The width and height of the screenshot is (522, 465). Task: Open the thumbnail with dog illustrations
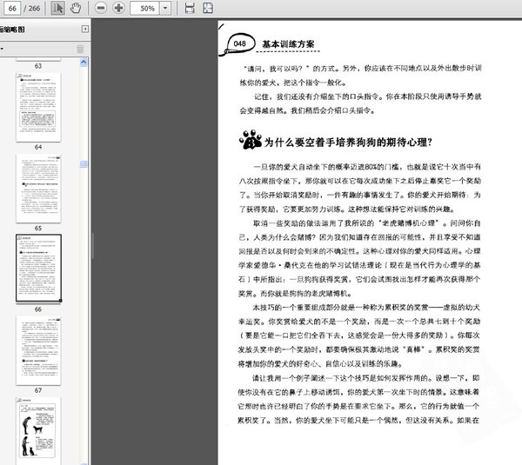pyautogui.click(x=38, y=429)
